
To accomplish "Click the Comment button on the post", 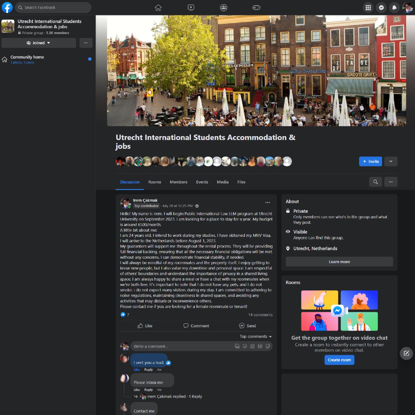I will coord(196,326).
